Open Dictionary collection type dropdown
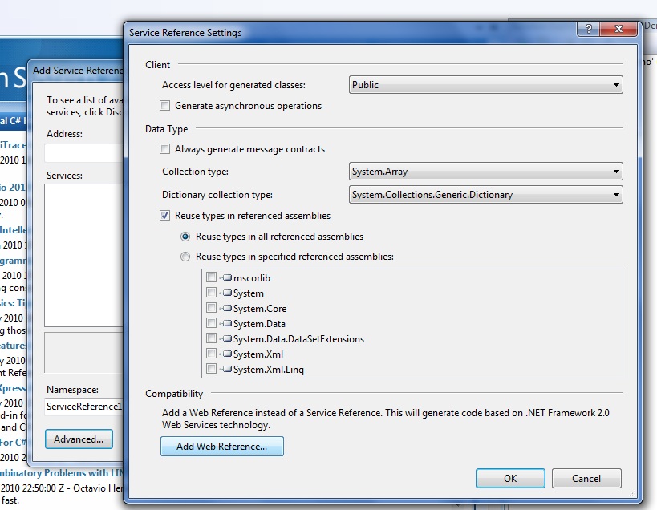657x510 pixels. click(486, 195)
